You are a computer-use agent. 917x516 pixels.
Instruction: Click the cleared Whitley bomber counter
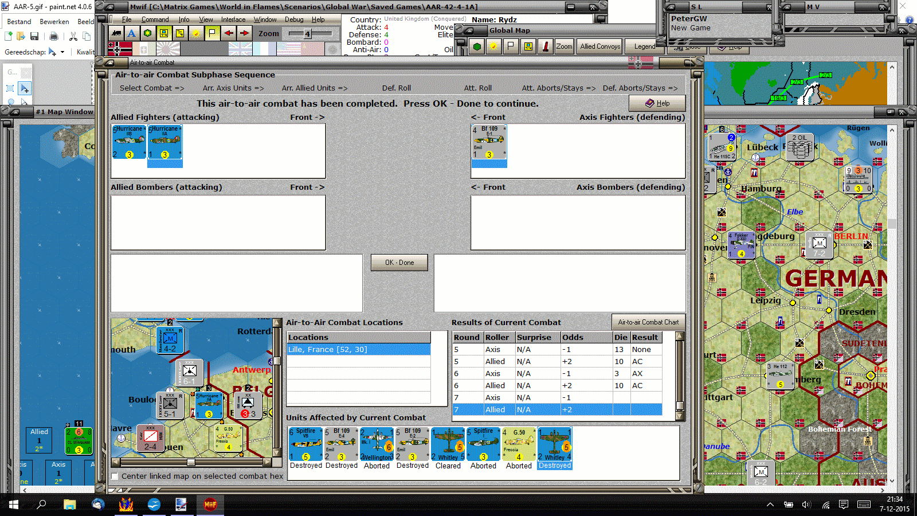(x=448, y=444)
